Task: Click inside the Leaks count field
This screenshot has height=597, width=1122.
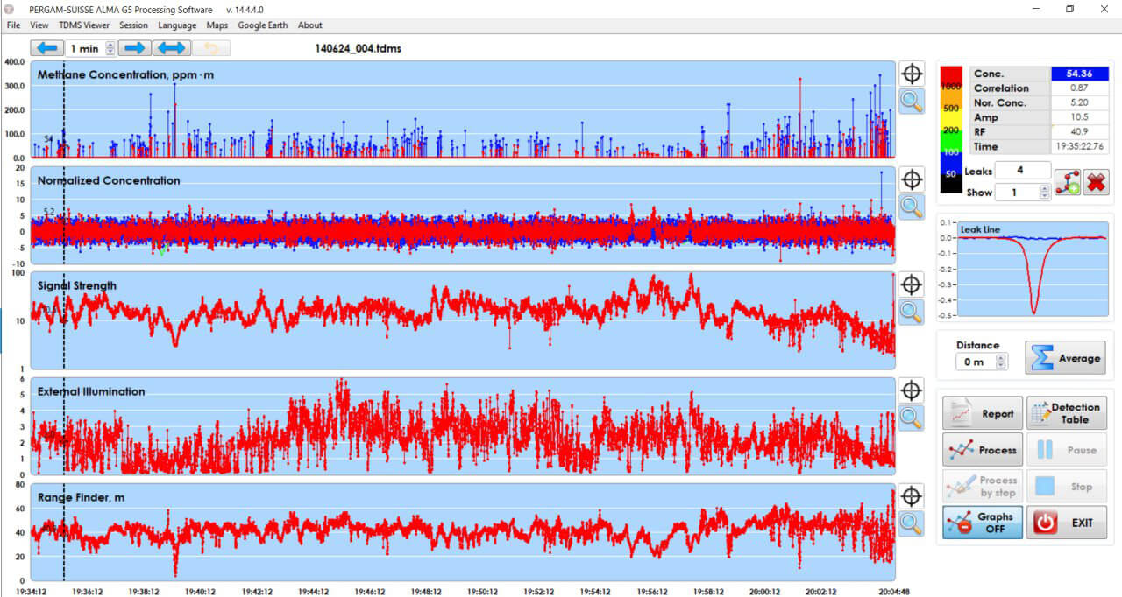Action: [x=1022, y=171]
